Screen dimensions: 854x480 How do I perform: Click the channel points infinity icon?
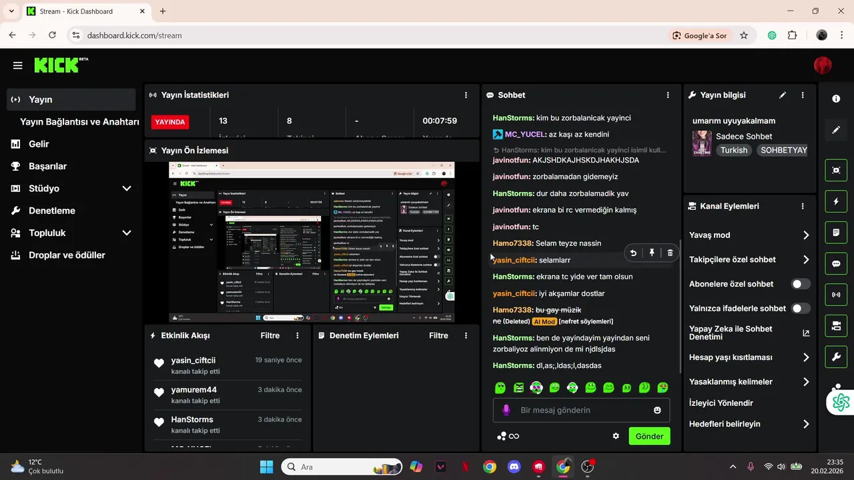[x=508, y=436]
